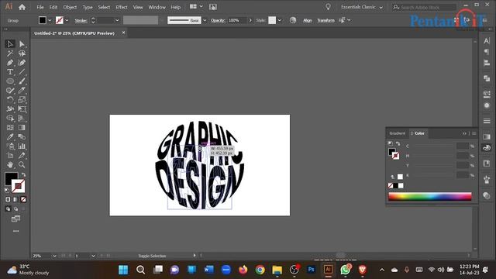This screenshot has width=496, height=279.
Task: Open the File menu
Action: point(40,7)
